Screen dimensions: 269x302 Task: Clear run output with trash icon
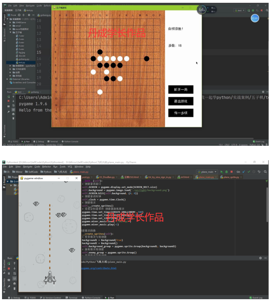point(14,288)
